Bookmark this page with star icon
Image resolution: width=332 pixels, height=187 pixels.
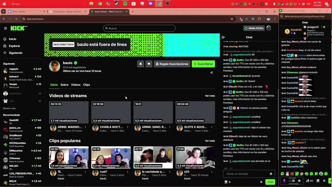coord(232,19)
